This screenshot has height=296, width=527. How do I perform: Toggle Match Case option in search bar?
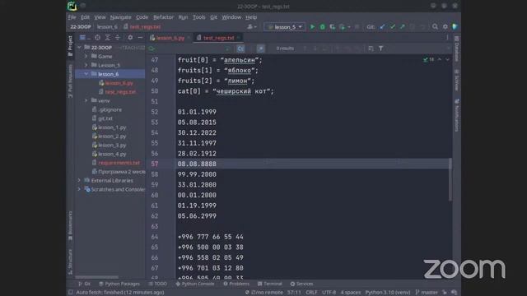(240, 49)
